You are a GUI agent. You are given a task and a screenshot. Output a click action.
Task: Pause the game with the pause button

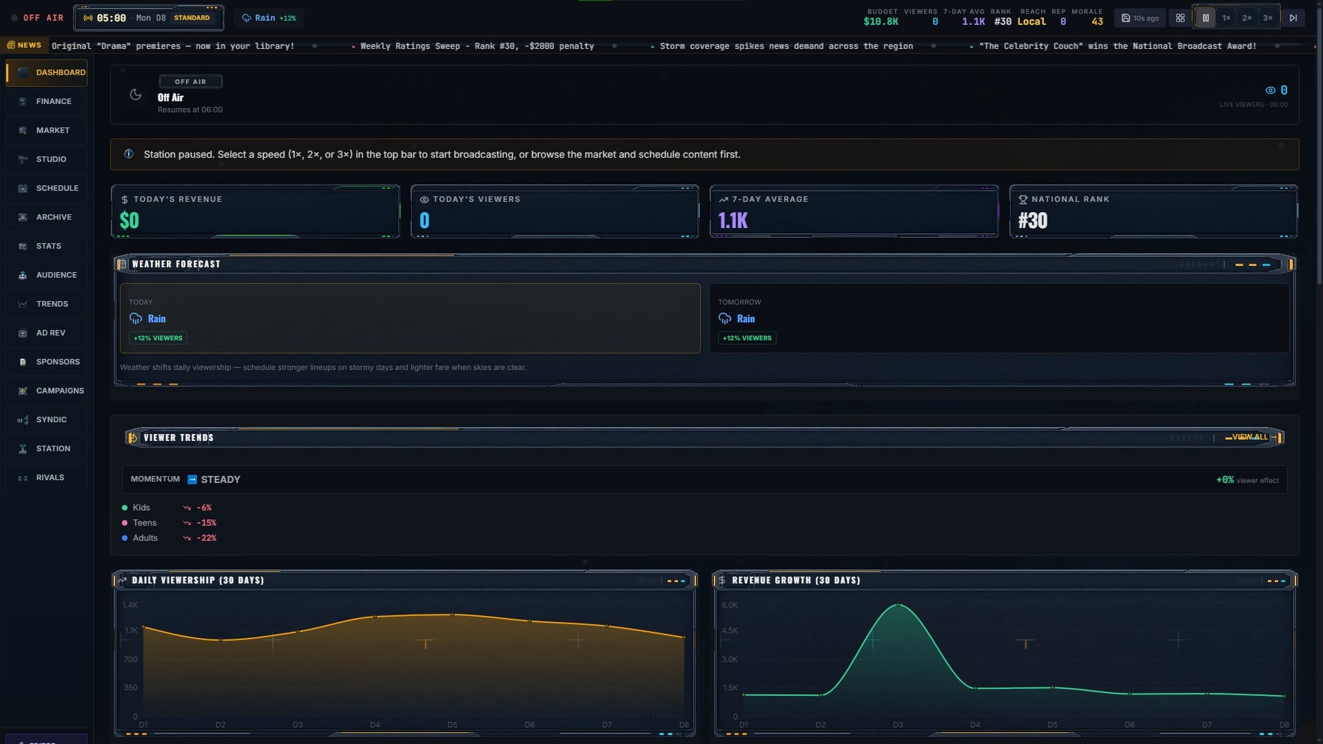1205,18
